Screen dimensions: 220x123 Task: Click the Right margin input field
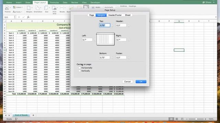[121, 40]
